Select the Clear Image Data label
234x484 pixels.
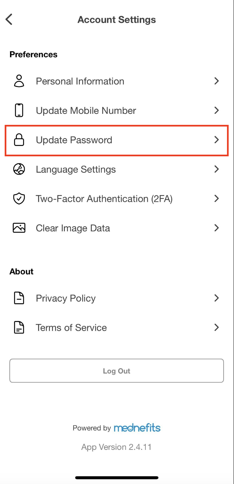[73, 228]
